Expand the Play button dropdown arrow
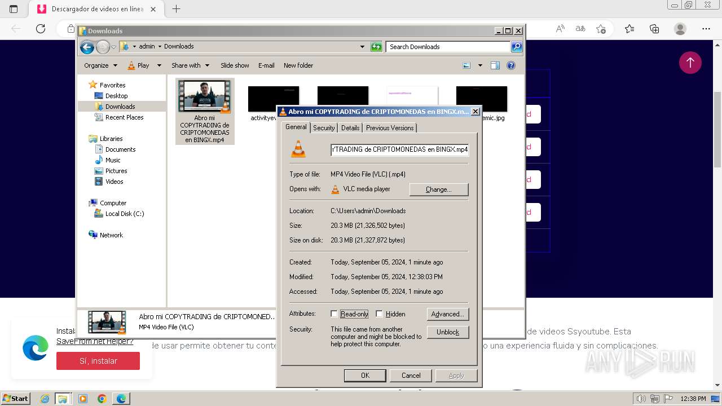Image resolution: width=722 pixels, height=406 pixels. [x=159, y=65]
